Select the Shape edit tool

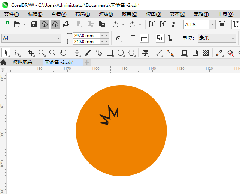[17, 53]
